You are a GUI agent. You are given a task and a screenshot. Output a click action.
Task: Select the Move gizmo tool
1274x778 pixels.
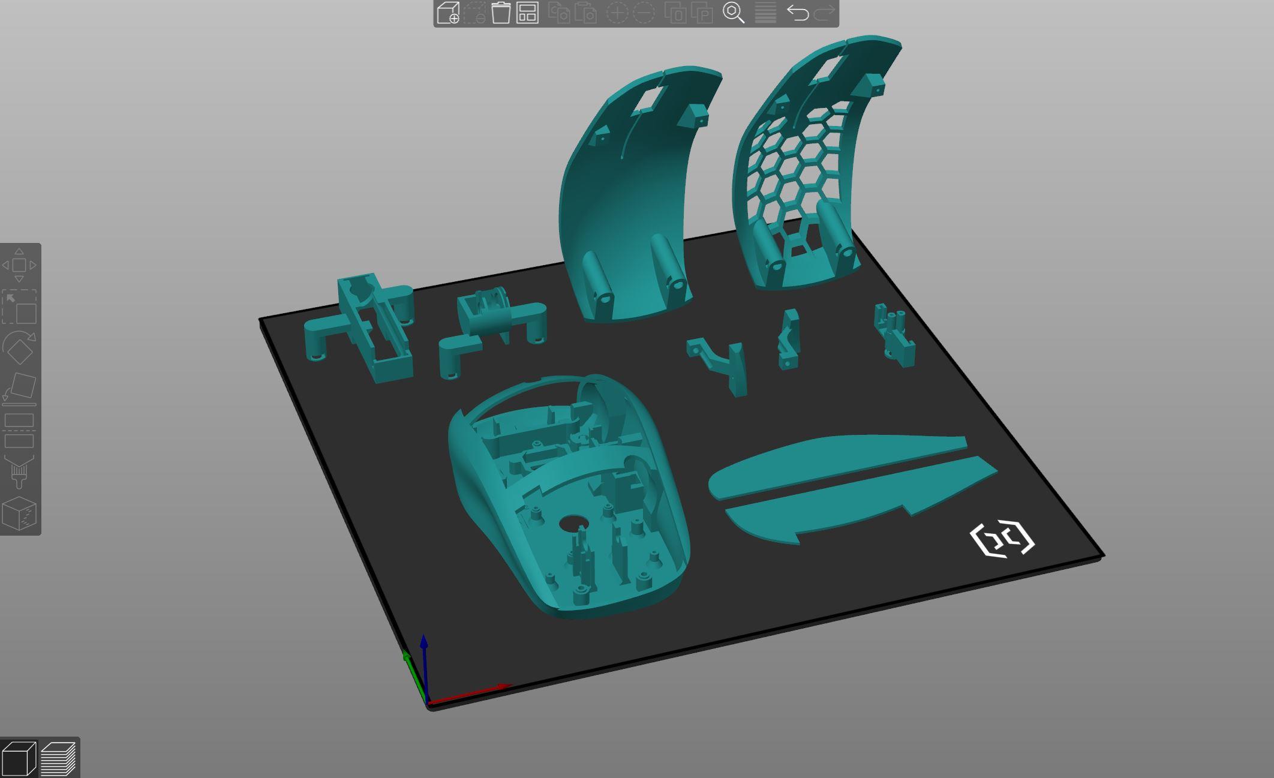(x=19, y=265)
